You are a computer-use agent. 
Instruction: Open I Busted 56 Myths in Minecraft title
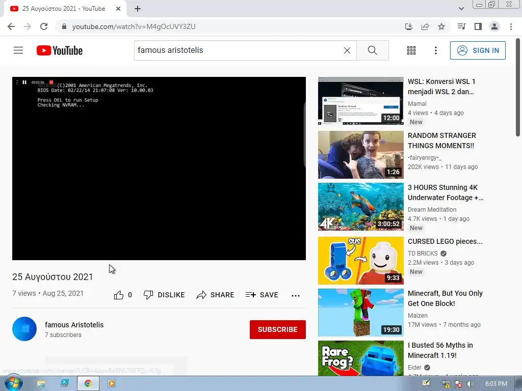coord(440,350)
